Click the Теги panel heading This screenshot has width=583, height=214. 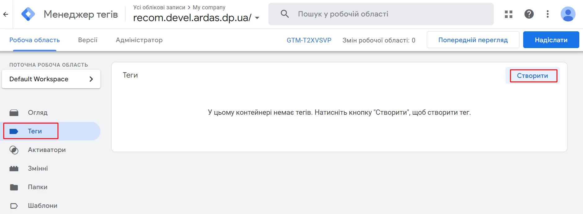coord(130,75)
